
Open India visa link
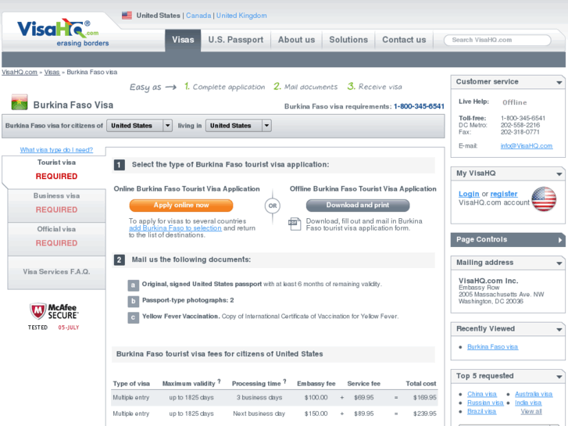[528, 403]
